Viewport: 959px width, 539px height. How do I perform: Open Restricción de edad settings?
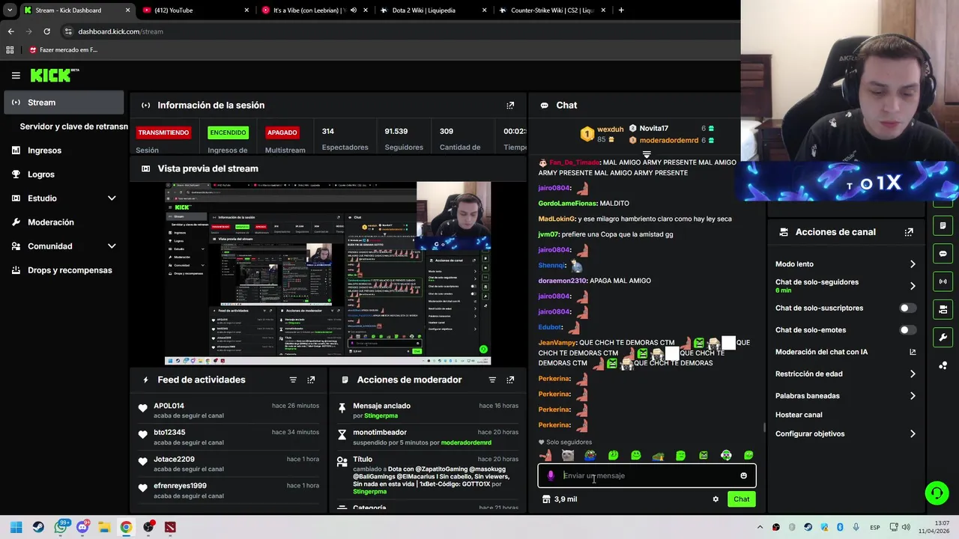[x=845, y=374]
